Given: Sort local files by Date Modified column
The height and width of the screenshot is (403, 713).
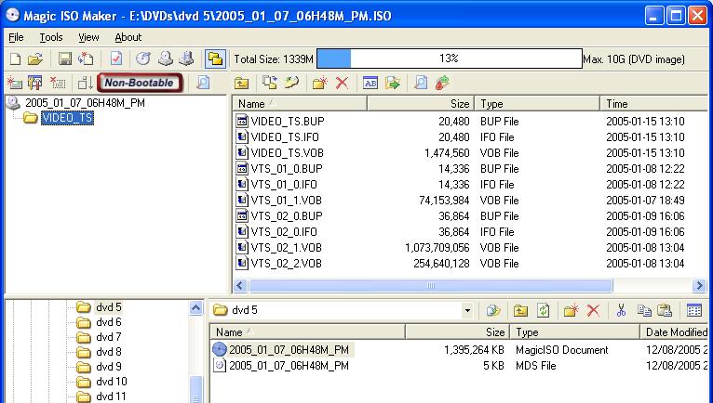Looking at the screenshot, I should (673, 332).
